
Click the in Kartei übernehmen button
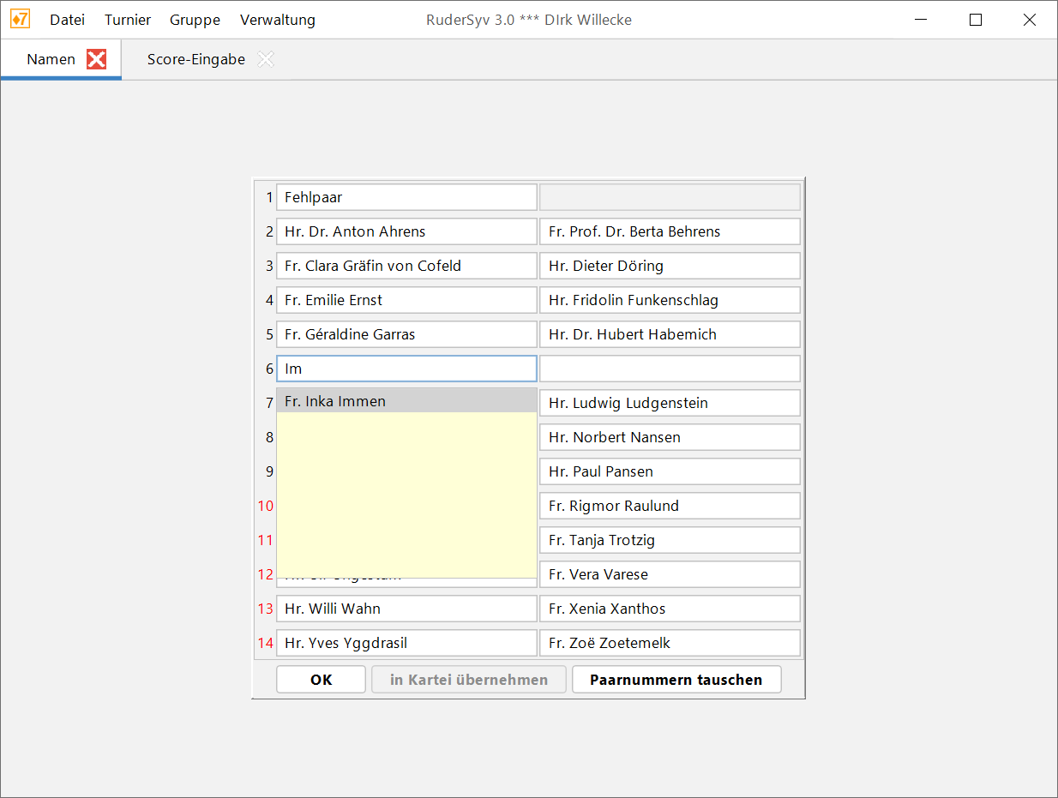[468, 680]
